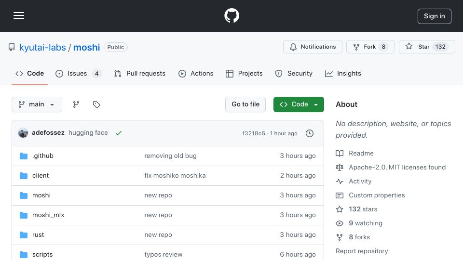
Task: Expand the green Code dropdown
Action: coord(299,104)
